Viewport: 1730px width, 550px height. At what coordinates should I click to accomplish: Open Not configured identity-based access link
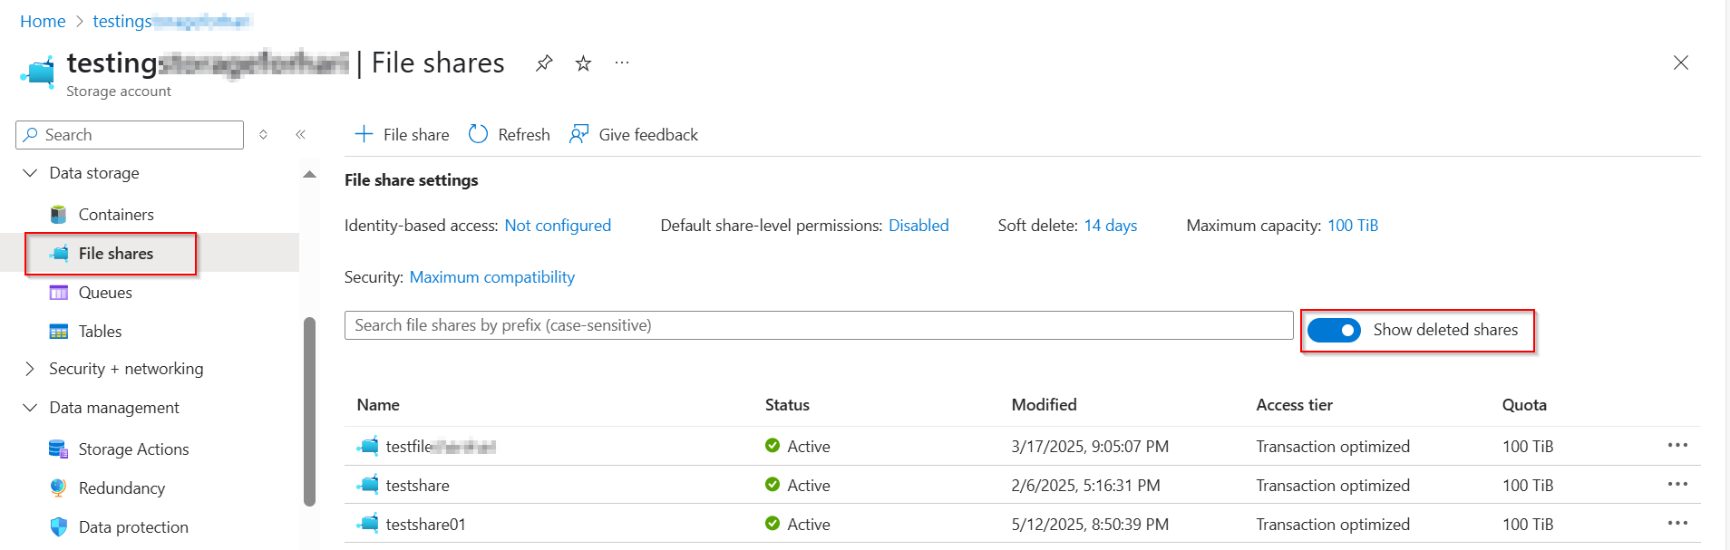pos(558,226)
